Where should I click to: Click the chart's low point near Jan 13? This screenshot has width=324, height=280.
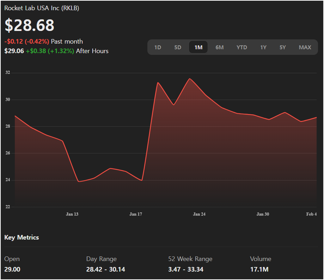click(79, 182)
